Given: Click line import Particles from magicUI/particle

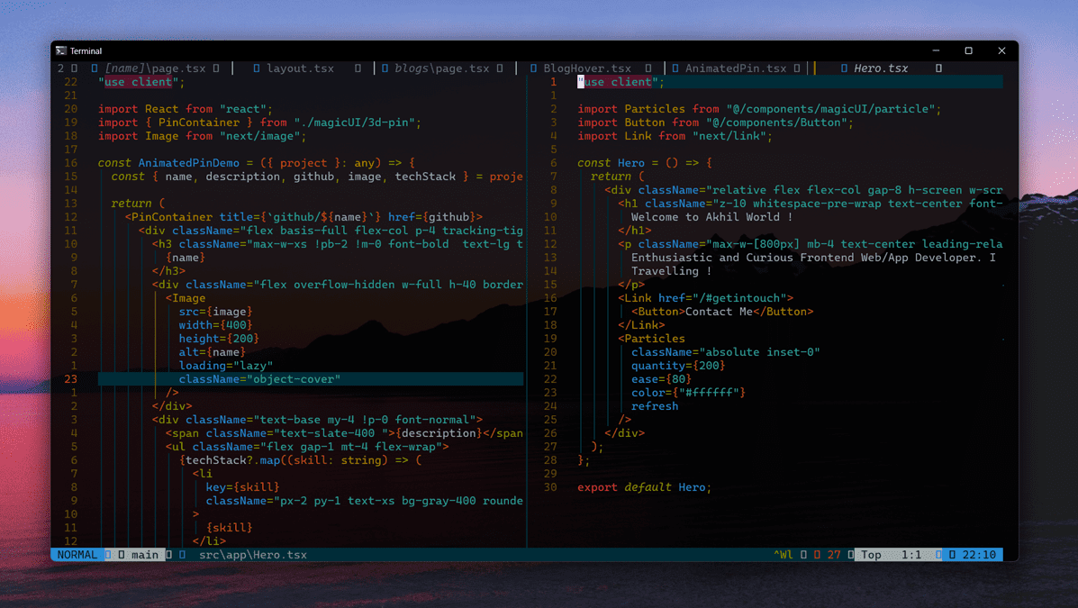Looking at the screenshot, I should (759, 109).
